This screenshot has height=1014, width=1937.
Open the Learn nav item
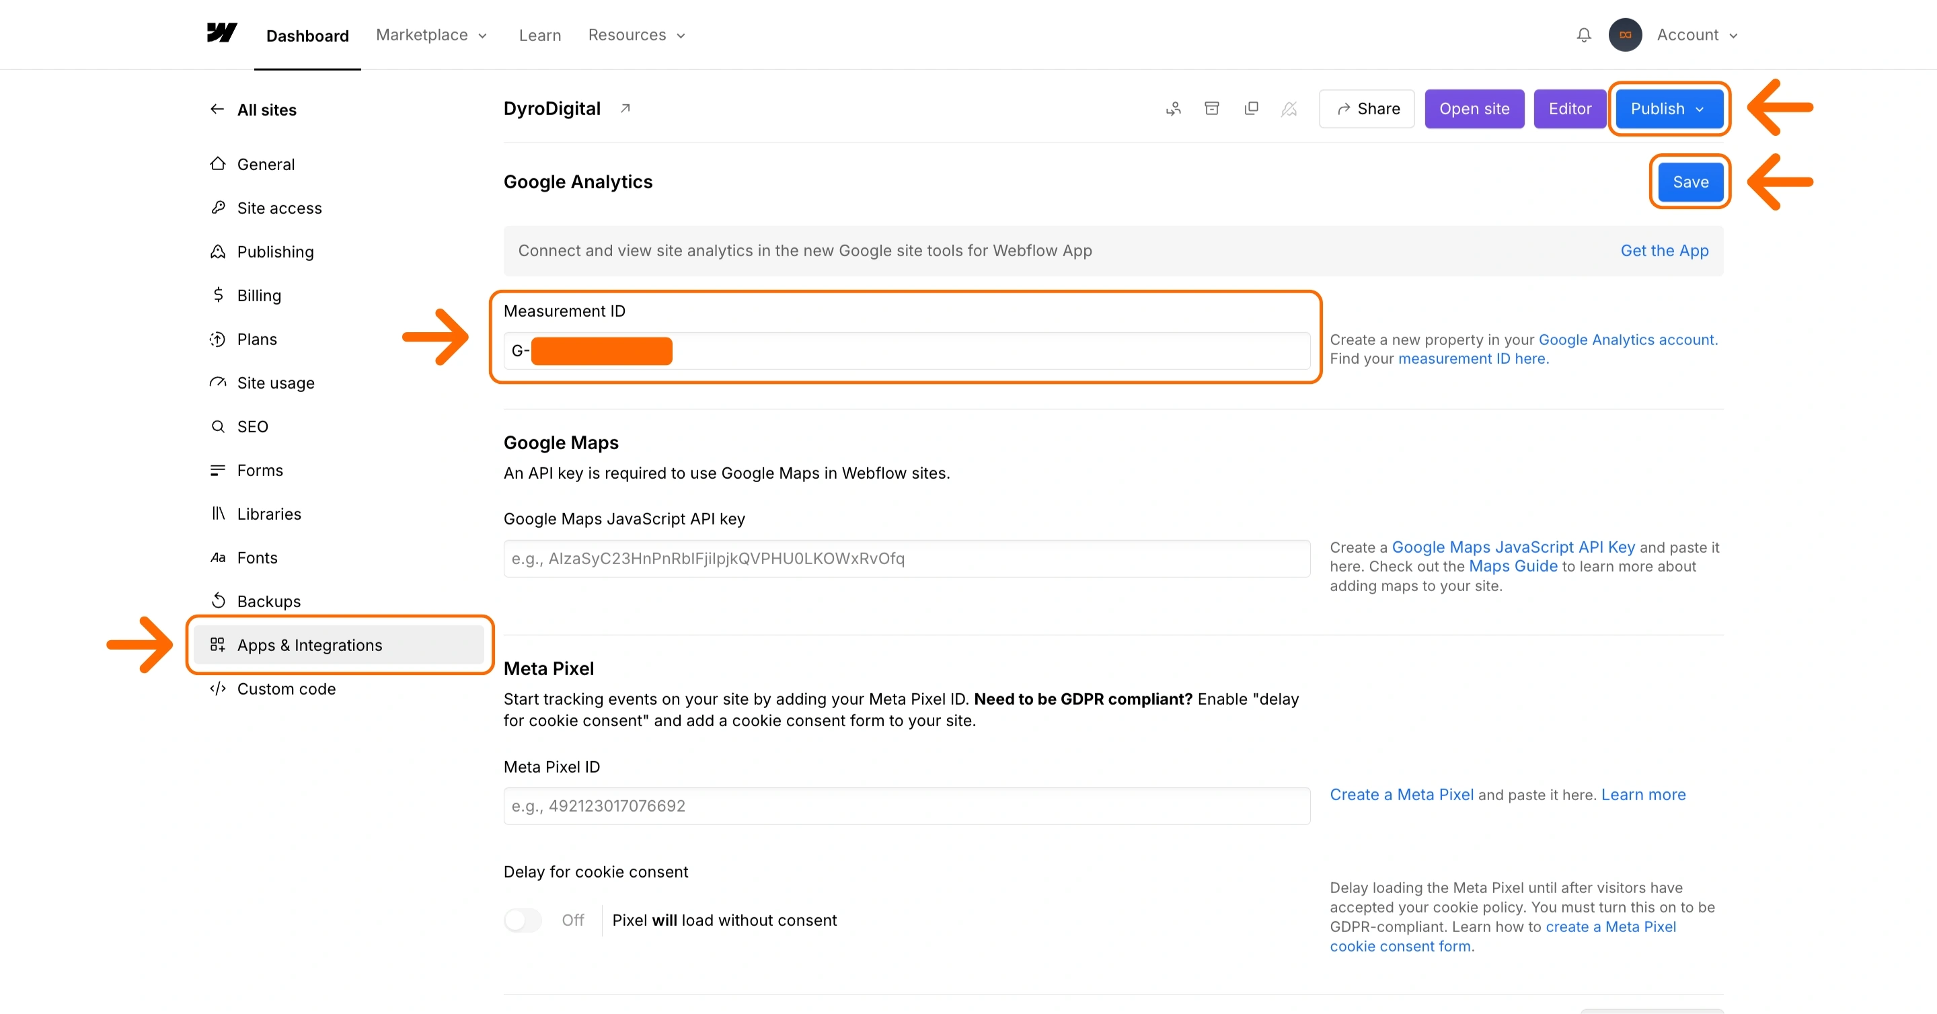[540, 34]
